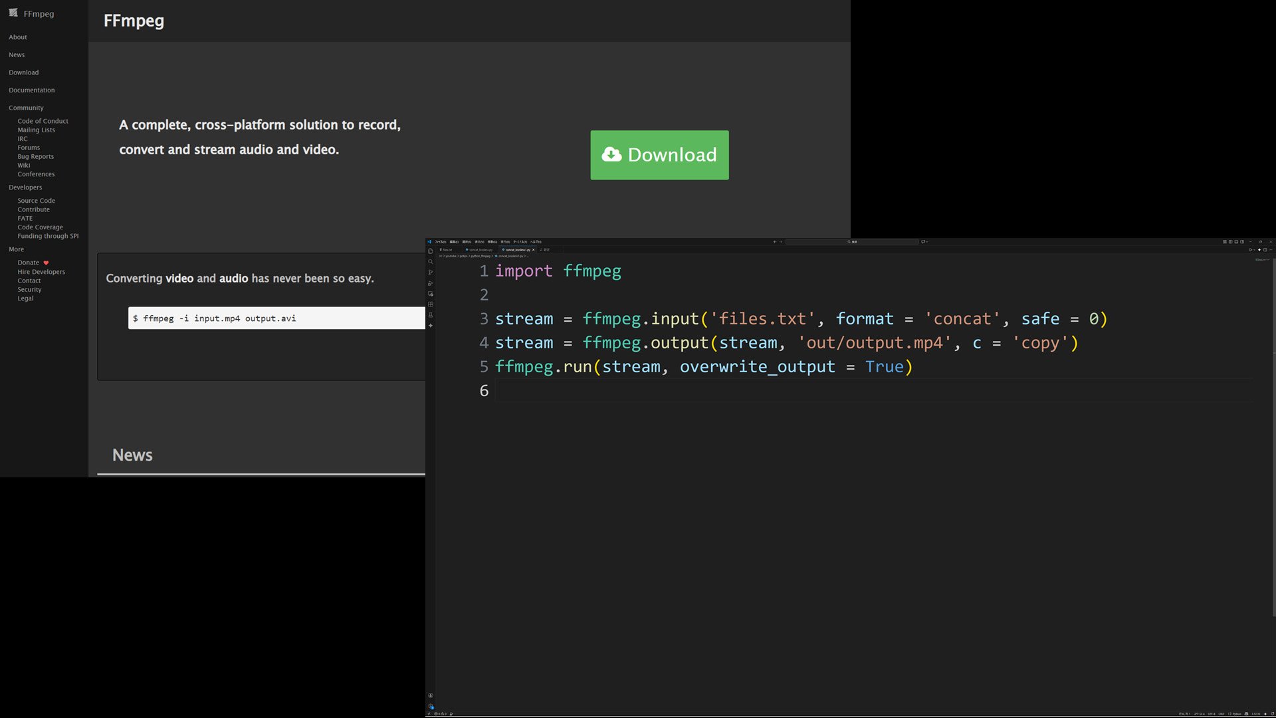Open the Documentation link in FFmpeg sidebar
This screenshot has width=1276, height=718.
click(32, 90)
